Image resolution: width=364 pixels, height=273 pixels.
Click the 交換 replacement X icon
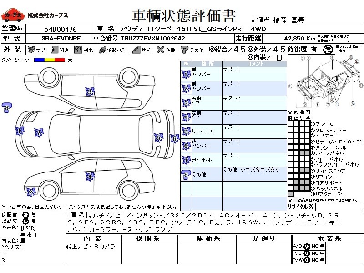160,50
